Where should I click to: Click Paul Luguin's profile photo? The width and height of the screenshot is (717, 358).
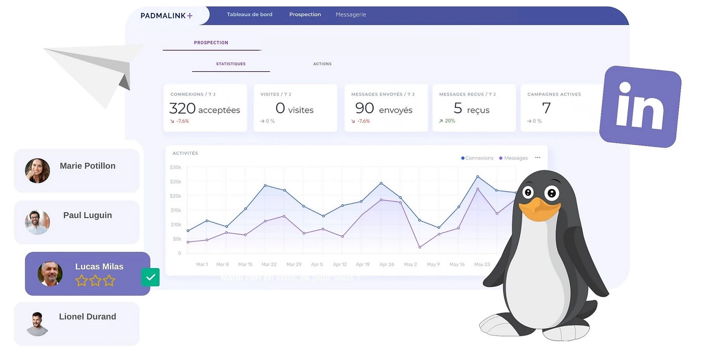pos(37,222)
